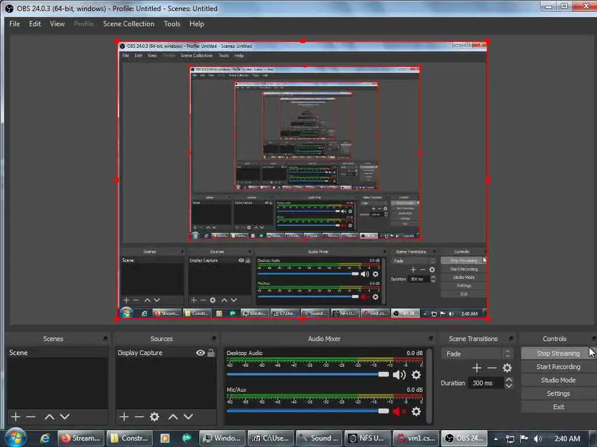597x447 pixels.
Task: Show hidden system tray icons
Action: coord(496,439)
